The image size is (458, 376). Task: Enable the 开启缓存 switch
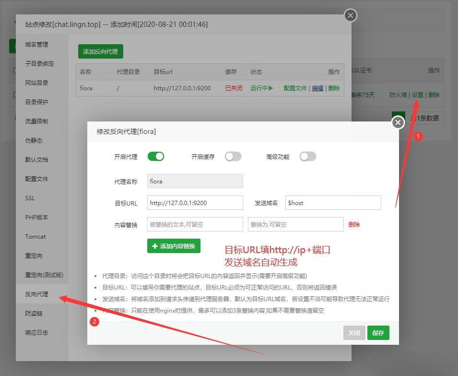tap(233, 156)
